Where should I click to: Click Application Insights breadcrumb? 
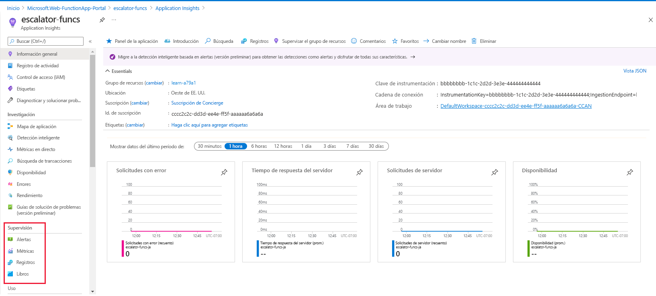tap(178, 8)
